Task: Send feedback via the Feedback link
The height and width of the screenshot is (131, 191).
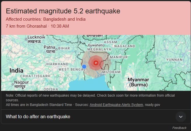Action: point(179,128)
